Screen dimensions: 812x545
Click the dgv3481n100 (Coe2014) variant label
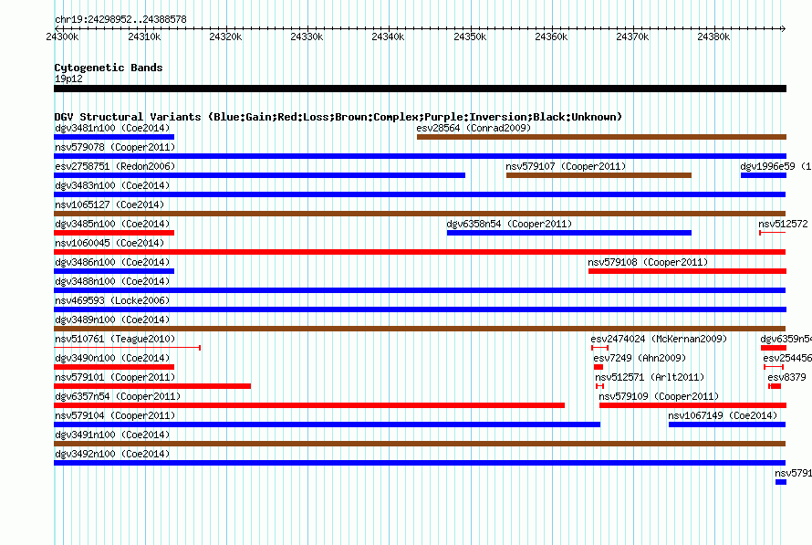(x=112, y=128)
